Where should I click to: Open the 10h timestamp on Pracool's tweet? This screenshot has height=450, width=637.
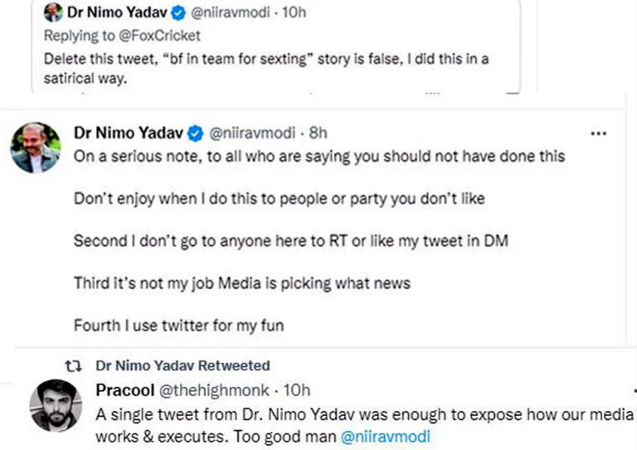297,390
